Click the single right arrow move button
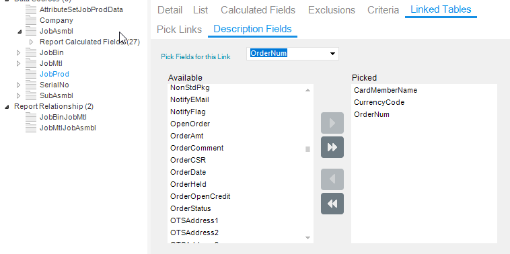Image resolution: width=510 pixels, height=254 pixels. 332,123
